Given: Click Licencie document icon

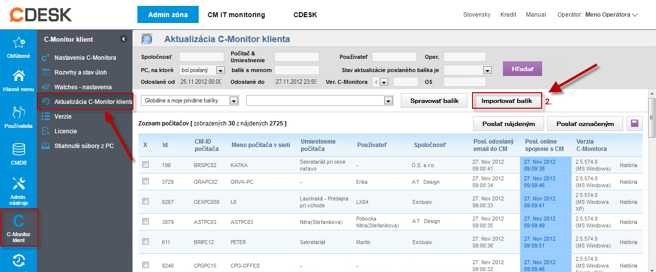Looking at the screenshot, I should pos(45,131).
